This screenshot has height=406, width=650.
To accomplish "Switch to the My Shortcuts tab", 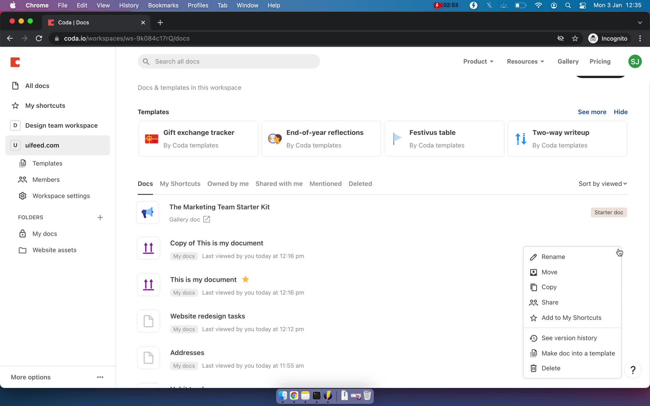I will tap(180, 184).
